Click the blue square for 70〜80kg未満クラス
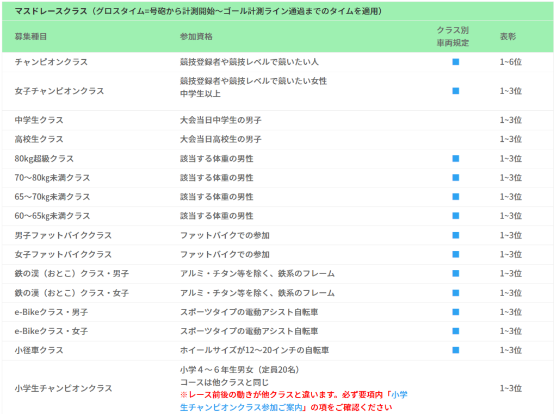Image resolution: width=557 pixels, height=414 pixels. [456, 178]
